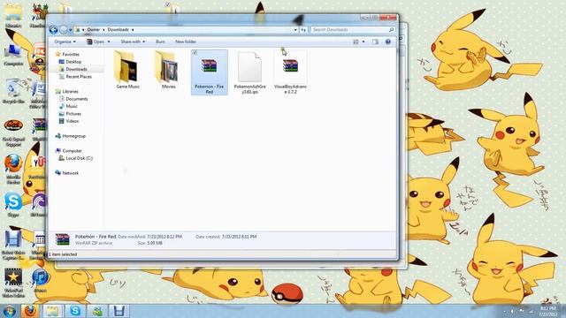566x318 pixels.
Task: Select Favorites in navigation pane
Action: (x=71, y=54)
